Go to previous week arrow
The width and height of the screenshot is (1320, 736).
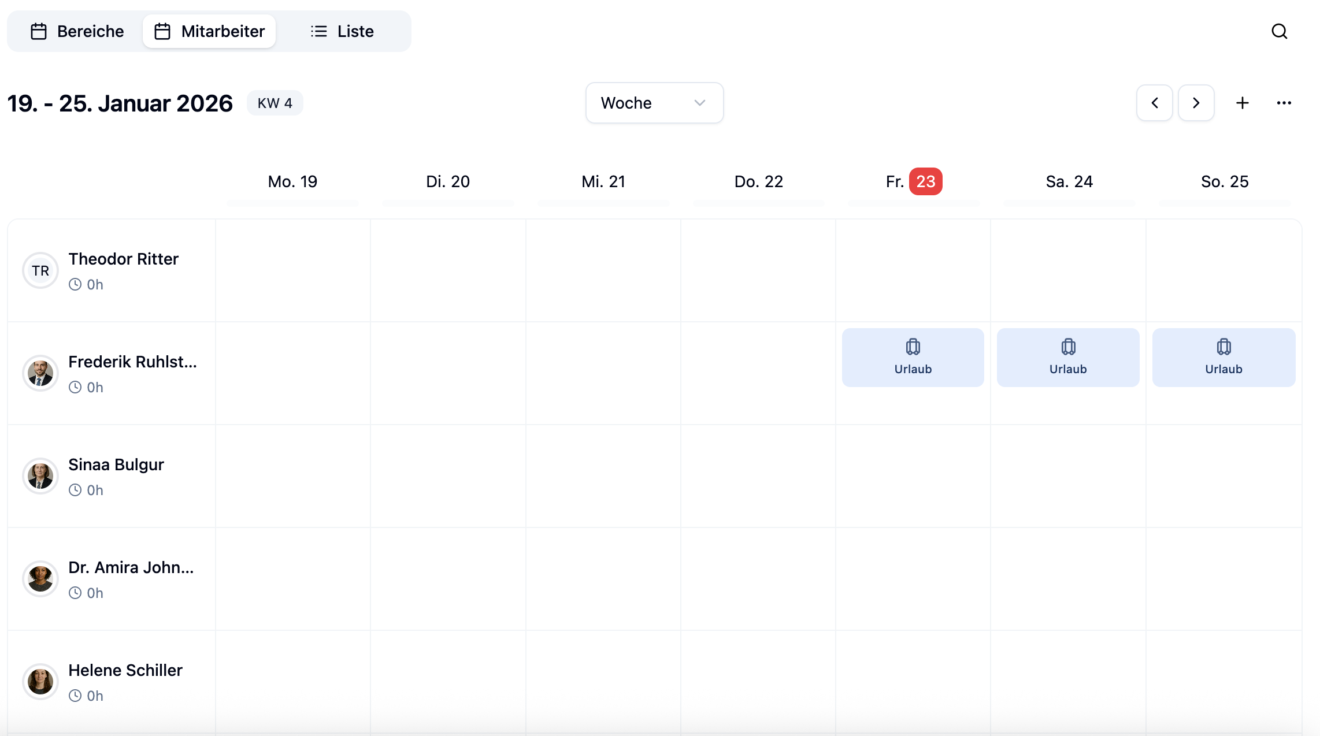tap(1154, 103)
